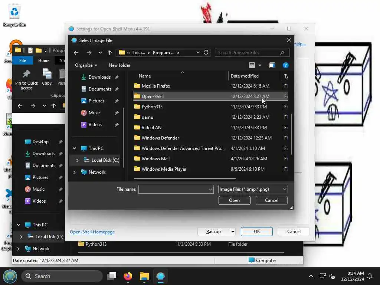This screenshot has width=380, height=285.
Task: Go forward in the Select Image File dialog
Action: (x=89, y=53)
